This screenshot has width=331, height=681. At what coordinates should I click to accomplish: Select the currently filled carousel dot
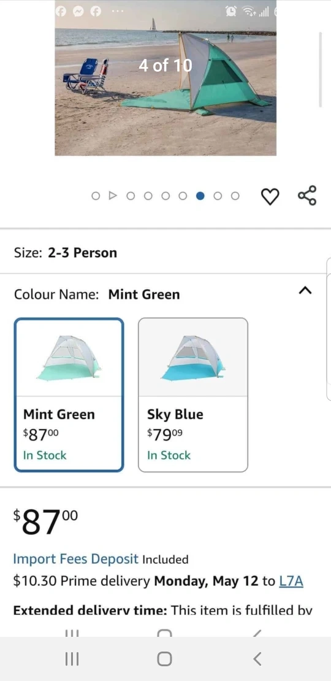coord(200,196)
